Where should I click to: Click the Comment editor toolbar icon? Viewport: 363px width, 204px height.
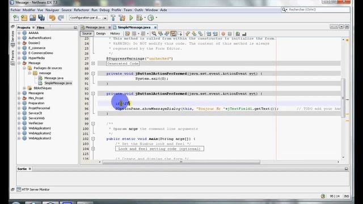tap(238, 34)
